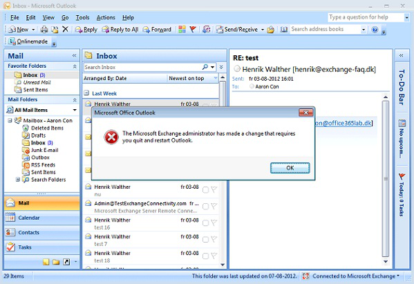Switch to the Mail pane button

pyautogui.click(x=41, y=203)
